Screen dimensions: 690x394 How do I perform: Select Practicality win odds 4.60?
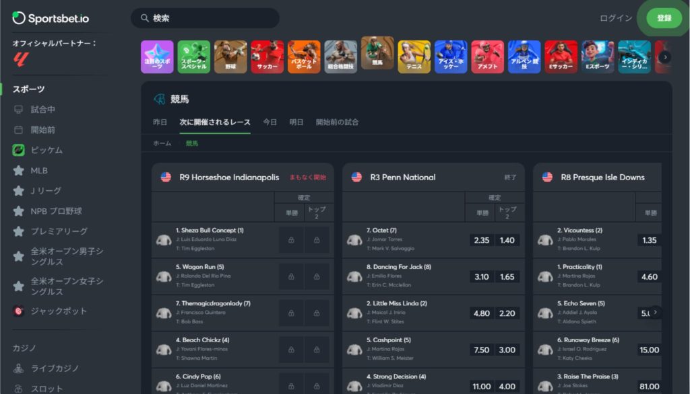[649, 277]
